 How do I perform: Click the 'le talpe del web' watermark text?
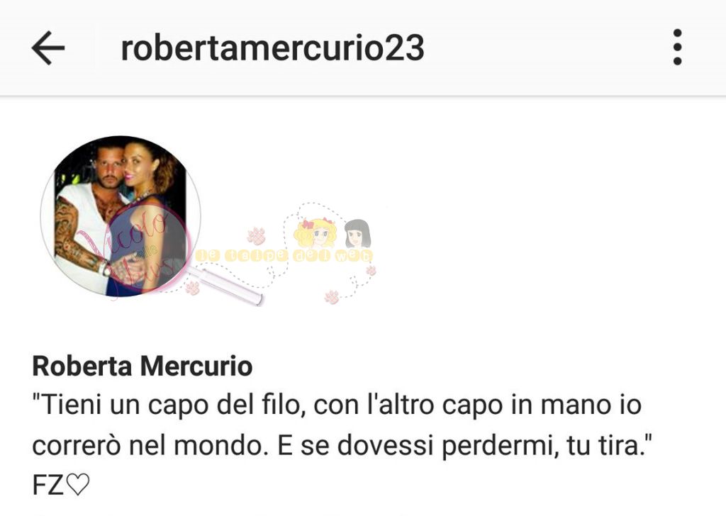tap(284, 255)
